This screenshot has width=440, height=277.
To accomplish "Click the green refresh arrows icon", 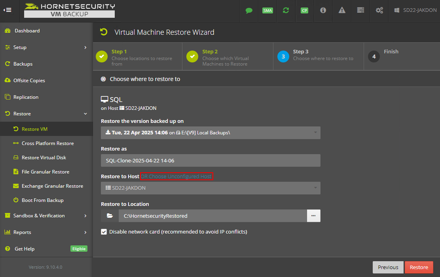I will click(286, 10).
